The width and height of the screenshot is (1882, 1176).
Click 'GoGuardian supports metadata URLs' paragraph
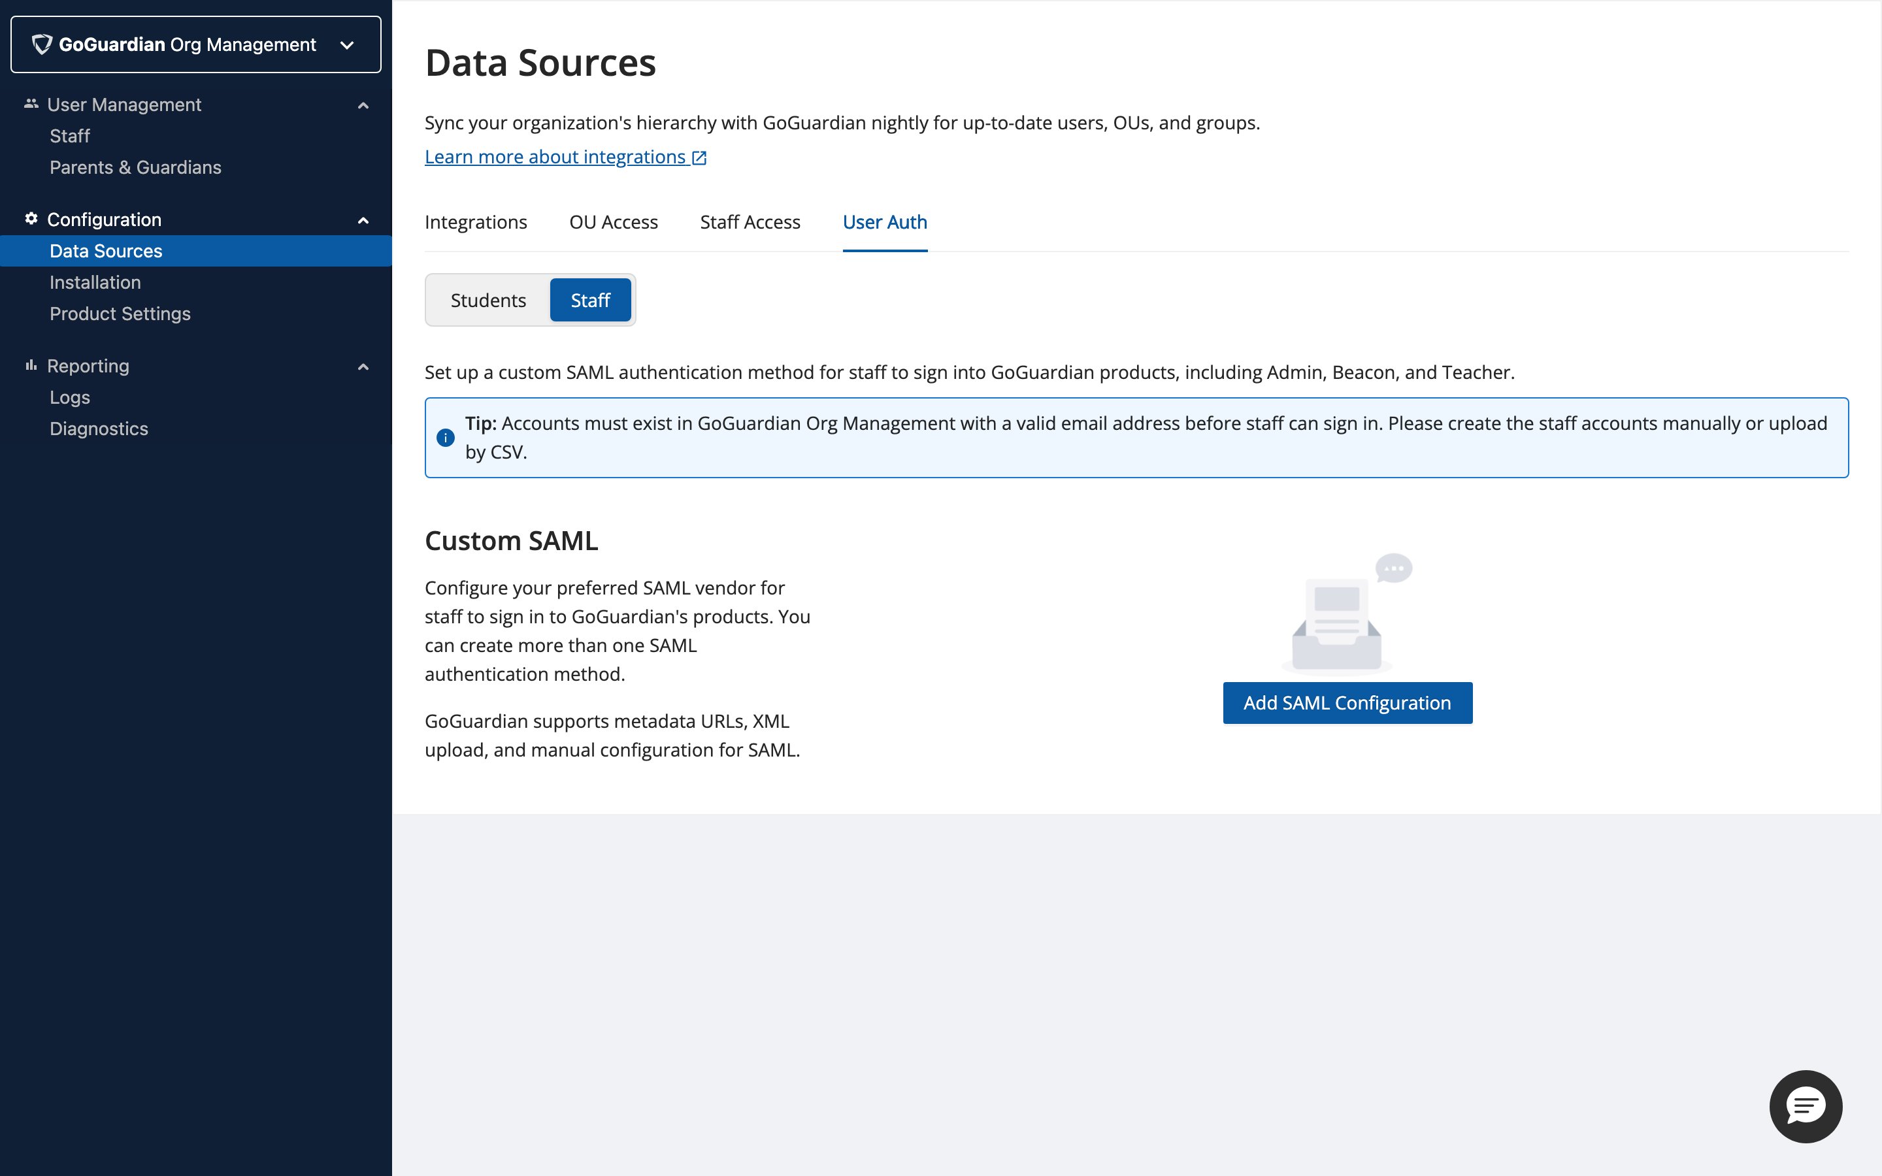coord(612,736)
